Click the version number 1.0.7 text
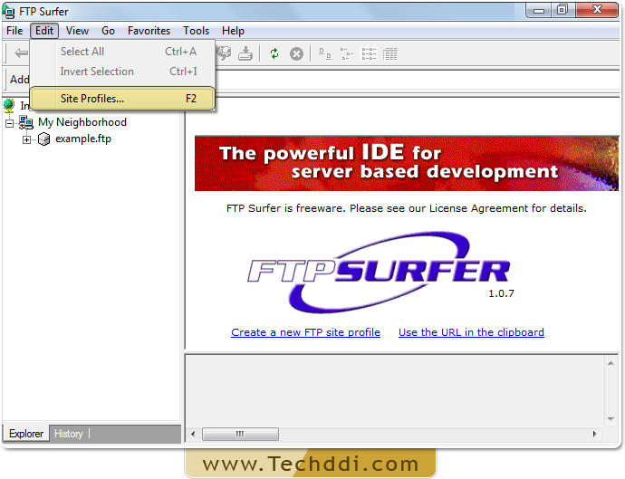 click(502, 293)
